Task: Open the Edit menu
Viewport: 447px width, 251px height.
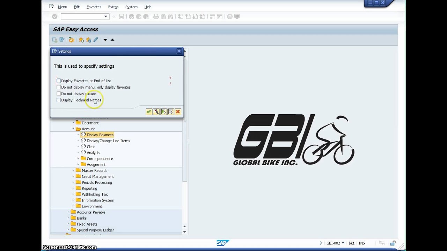Action: point(77,7)
